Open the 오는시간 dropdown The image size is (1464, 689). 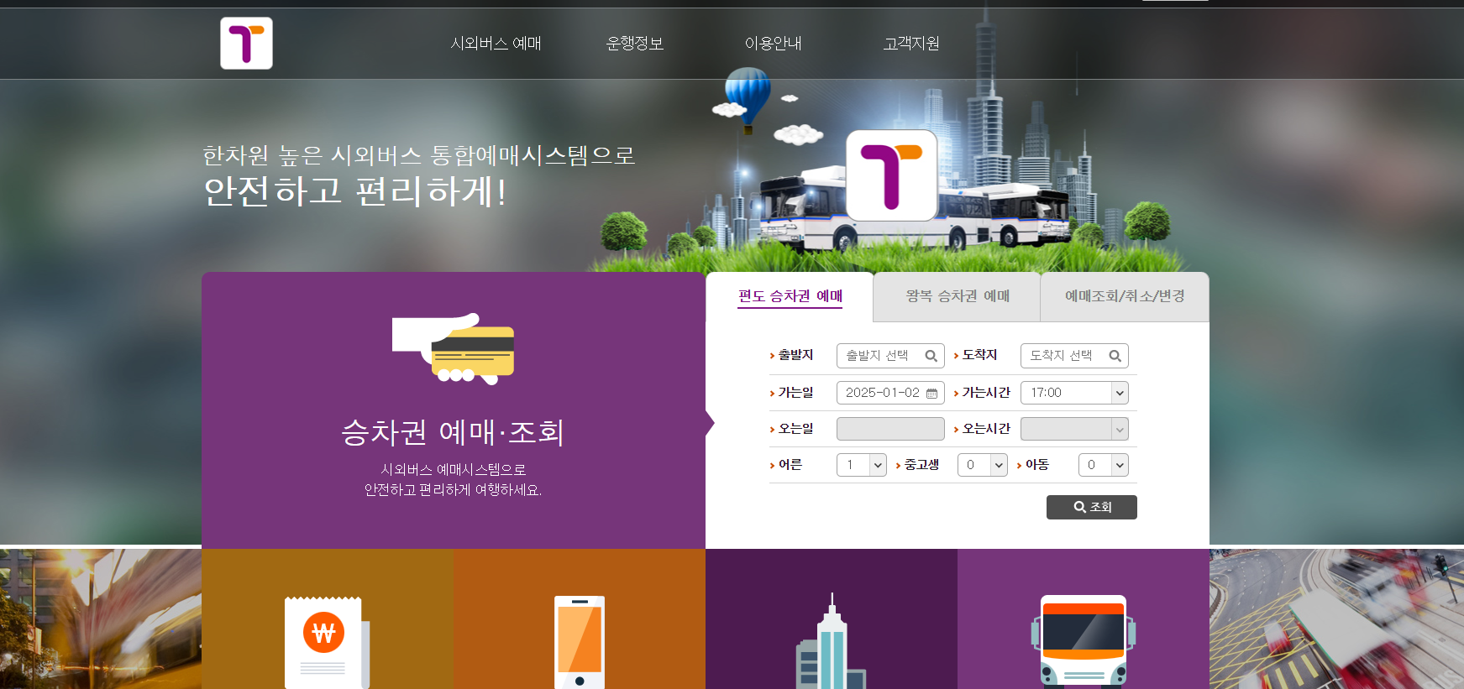pos(1074,429)
